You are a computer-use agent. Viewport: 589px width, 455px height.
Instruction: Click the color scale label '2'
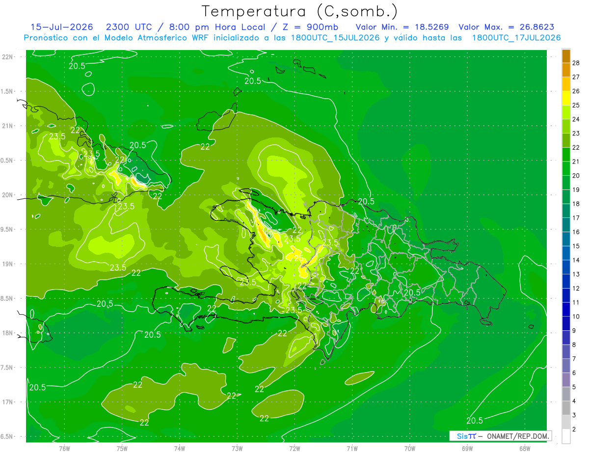574,429
